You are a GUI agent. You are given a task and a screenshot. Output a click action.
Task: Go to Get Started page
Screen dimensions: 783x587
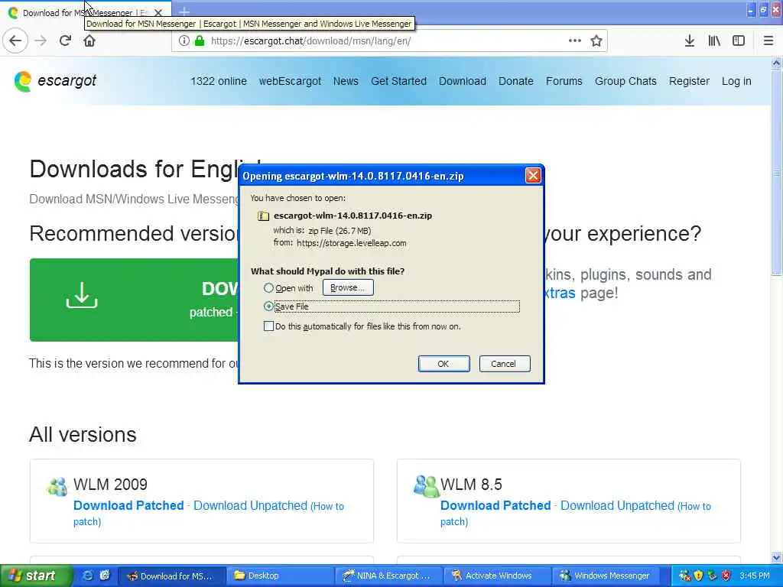point(398,81)
